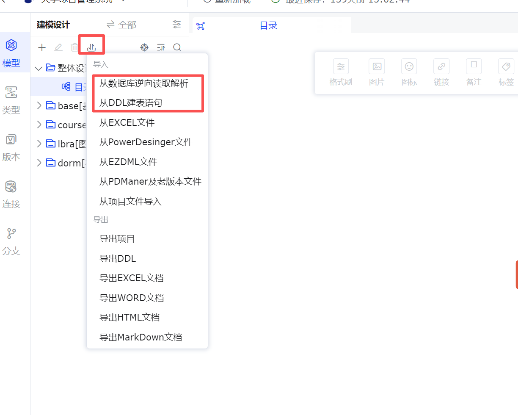
Task: Choose 从DDL建表语句 import option
Action: [130, 102]
